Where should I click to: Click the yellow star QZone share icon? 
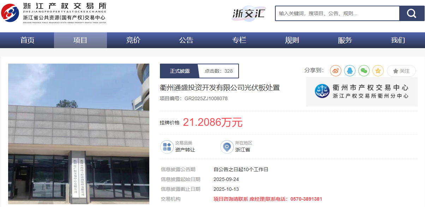(378, 71)
